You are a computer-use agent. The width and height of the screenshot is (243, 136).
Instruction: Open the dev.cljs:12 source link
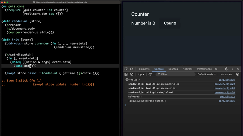(x=227, y=97)
